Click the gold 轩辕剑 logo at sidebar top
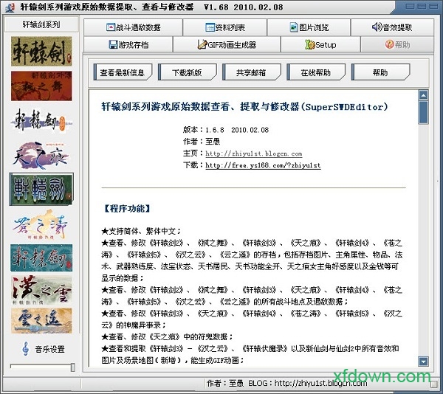 (41, 51)
